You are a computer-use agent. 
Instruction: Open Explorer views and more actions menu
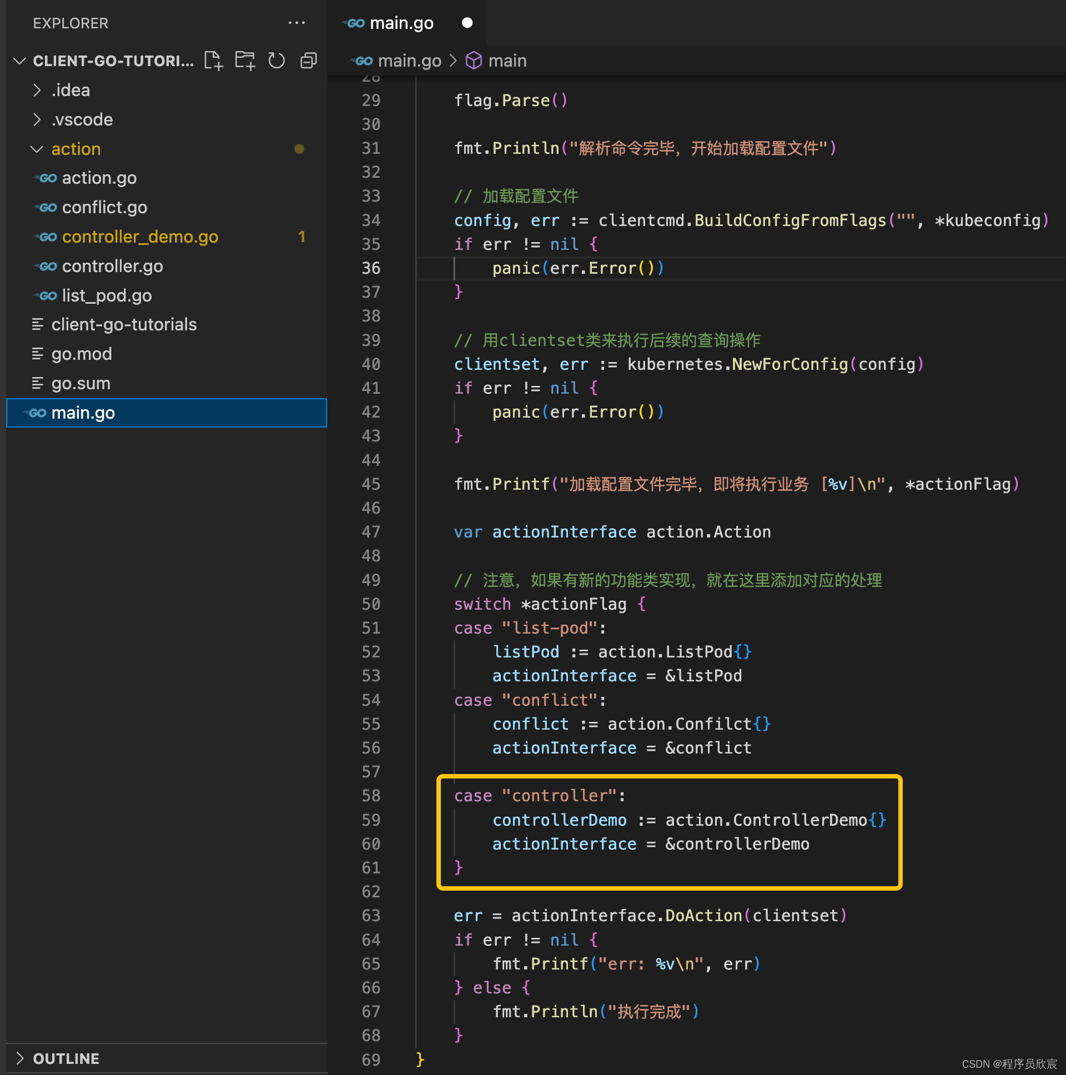296,23
